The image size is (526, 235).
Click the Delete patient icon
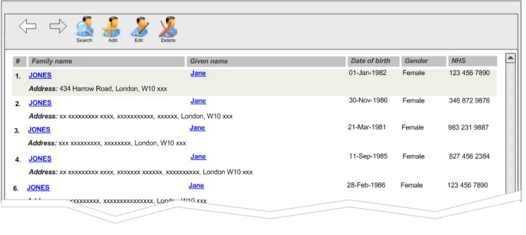click(x=168, y=27)
